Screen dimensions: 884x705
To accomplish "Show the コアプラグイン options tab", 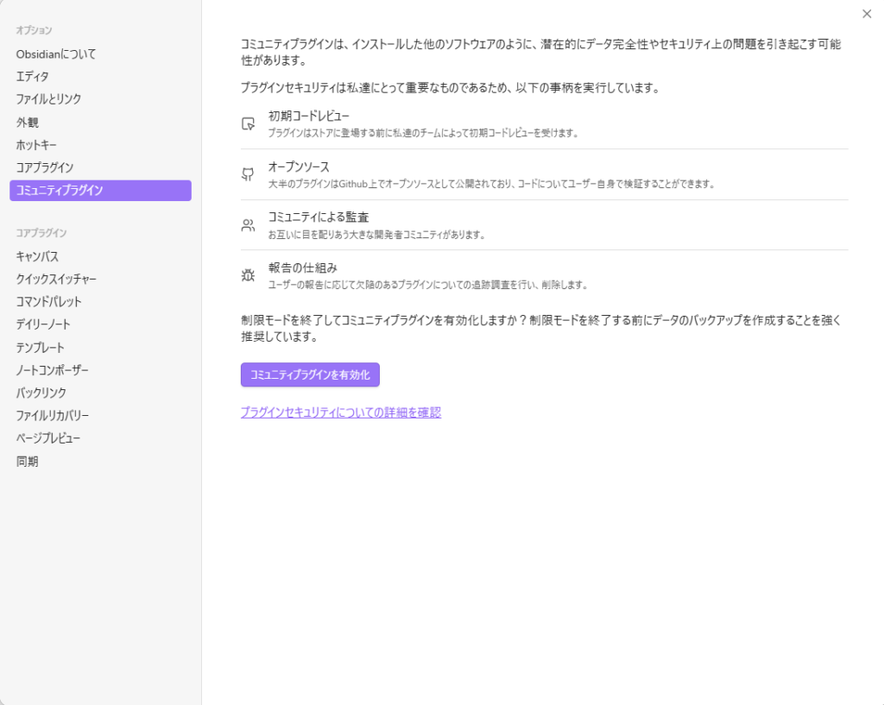I will pos(45,167).
